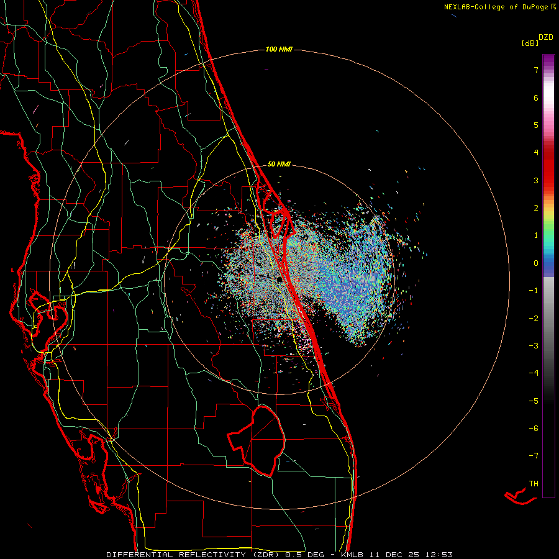Click the 50 NMI range ring label

tap(279, 164)
